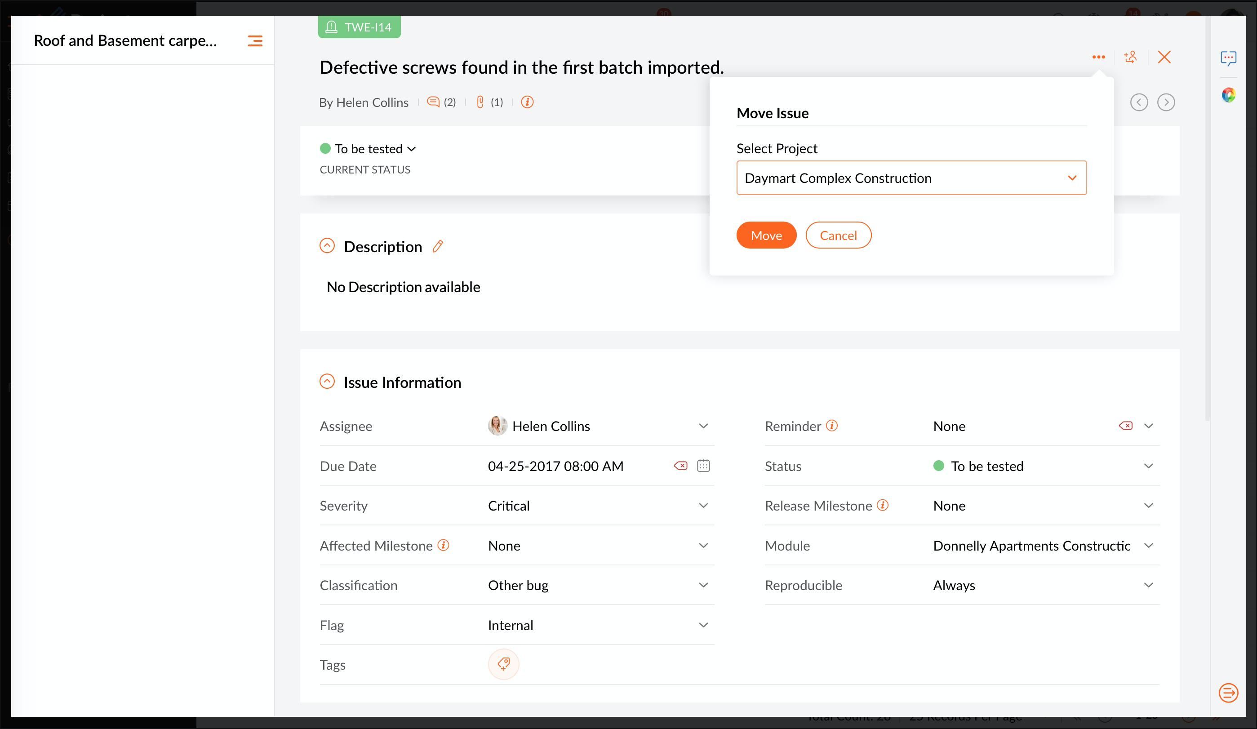
Task: Click the add follower person icon
Action: pyautogui.click(x=1130, y=57)
